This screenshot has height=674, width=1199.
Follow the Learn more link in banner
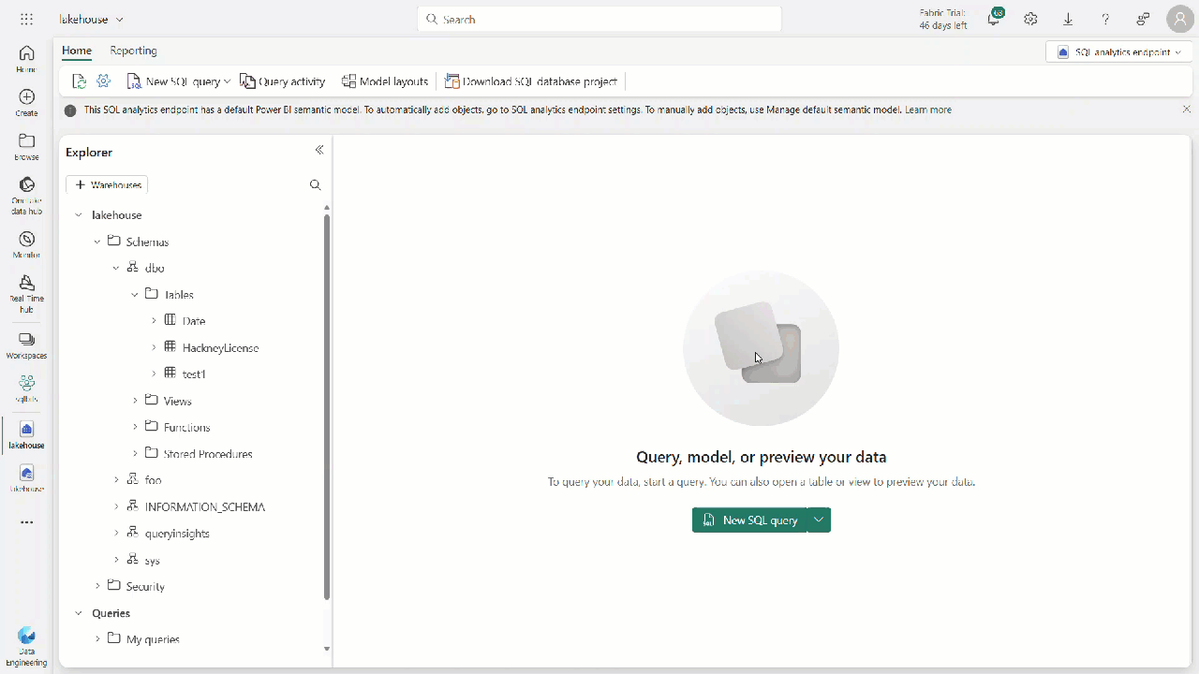[x=928, y=110]
